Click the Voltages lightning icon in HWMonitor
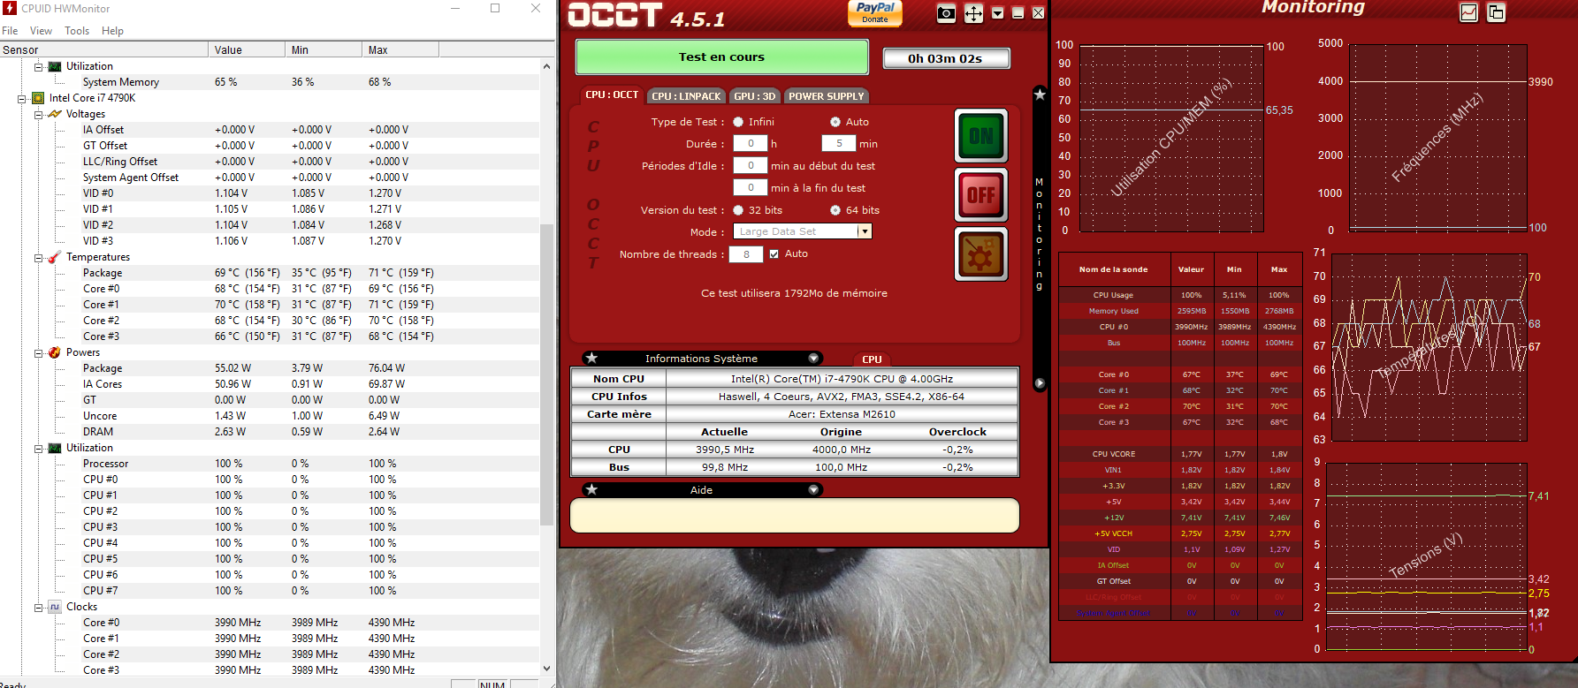This screenshot has width=1578, height=688. coord(55,114)
